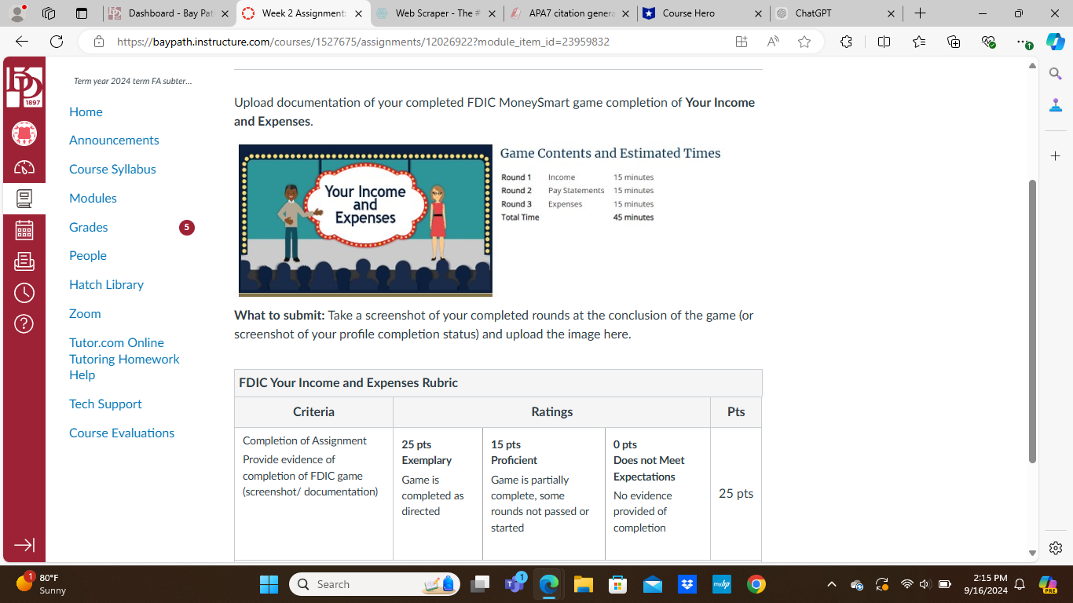Switch to the Web Scraper tab

tap(437, 13)
